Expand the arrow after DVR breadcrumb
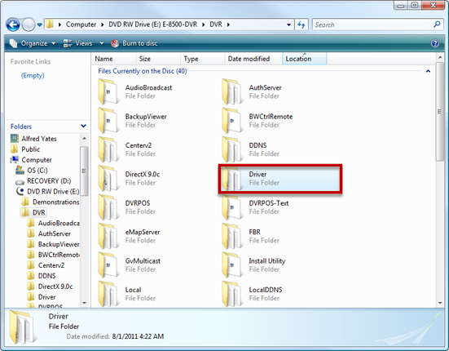 point(228,24)
